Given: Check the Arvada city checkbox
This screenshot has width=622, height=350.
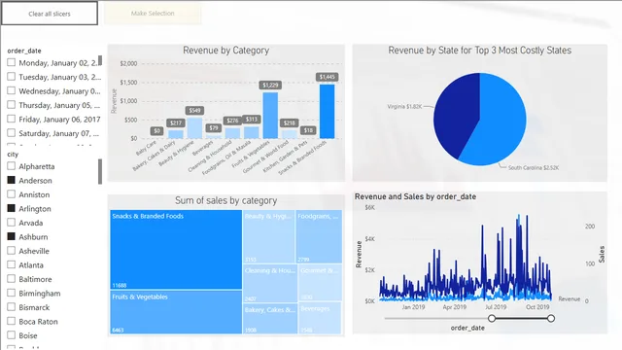Looking at the screenshot, I should (11, 223).
